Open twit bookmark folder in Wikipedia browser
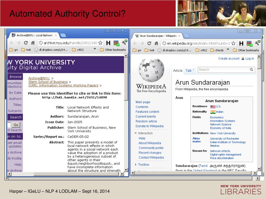 click(150, 50)
